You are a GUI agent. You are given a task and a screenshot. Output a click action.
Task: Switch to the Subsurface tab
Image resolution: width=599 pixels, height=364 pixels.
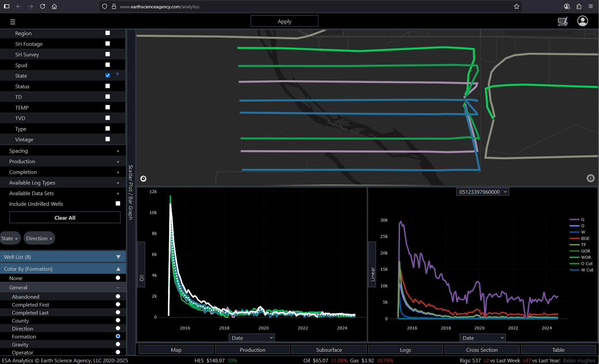tap(329, 350)
